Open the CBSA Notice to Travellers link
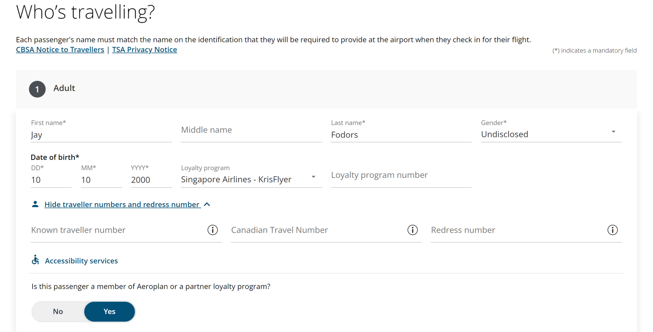Screen dimensions: 653x332 click(60, 50)
